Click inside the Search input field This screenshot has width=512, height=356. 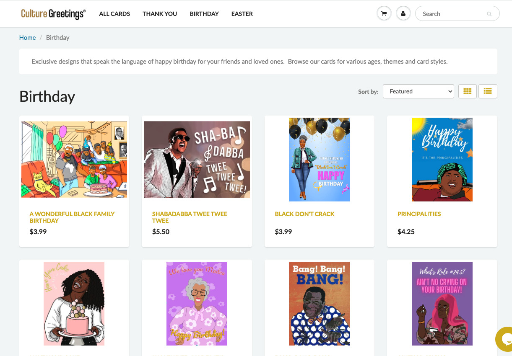coord(453,14)
